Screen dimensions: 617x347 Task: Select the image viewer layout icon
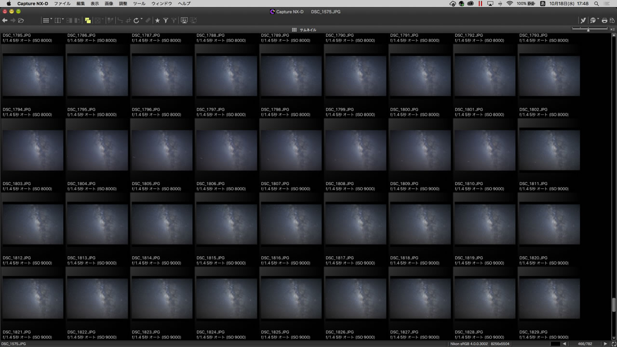tap(58, 20)
